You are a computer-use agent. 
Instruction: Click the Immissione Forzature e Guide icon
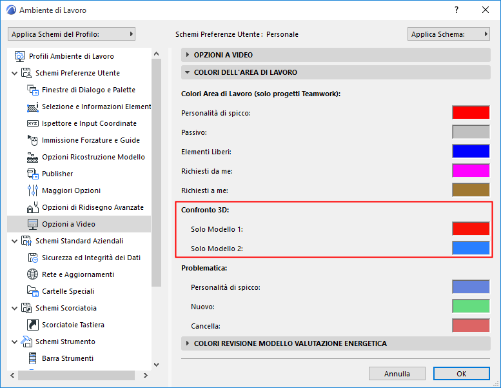[33, 140]
